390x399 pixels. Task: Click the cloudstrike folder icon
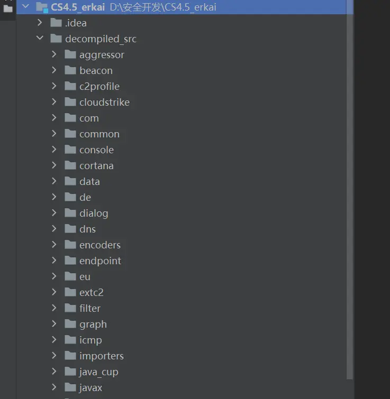click(70, 102)
